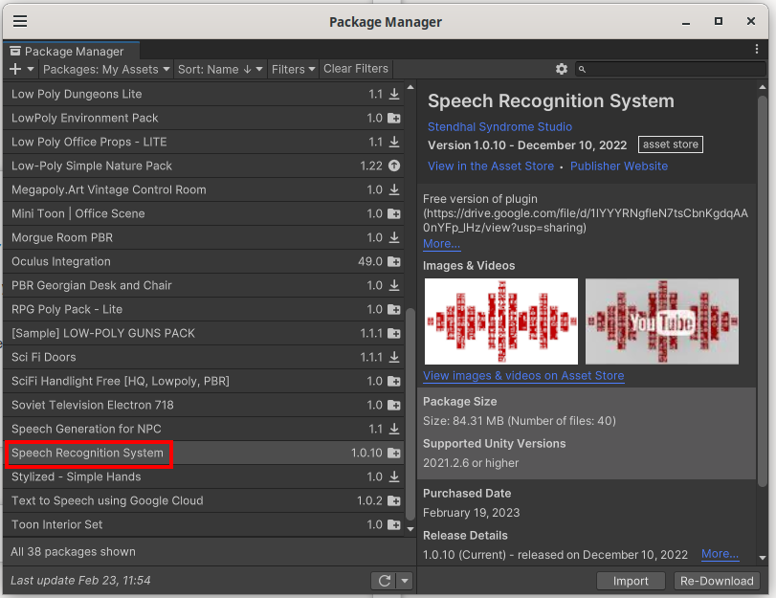
Task: Follow the View in the Asset Store link
Action: tap(491, 166)
